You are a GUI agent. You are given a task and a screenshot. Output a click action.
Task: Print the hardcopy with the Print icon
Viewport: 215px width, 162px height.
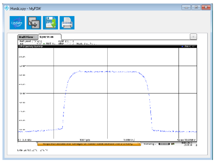[67, 23]
